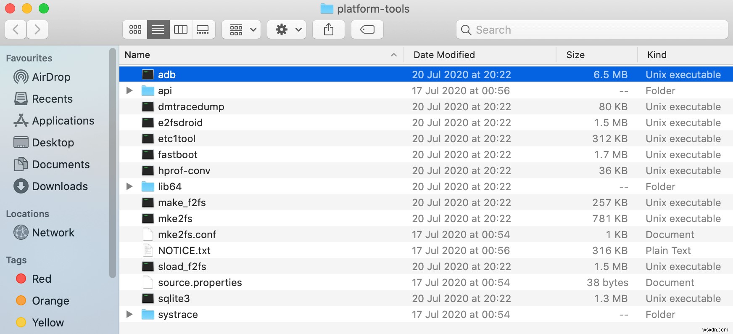Select list view mode
The image size is (733, 334).
click(158, 29)
